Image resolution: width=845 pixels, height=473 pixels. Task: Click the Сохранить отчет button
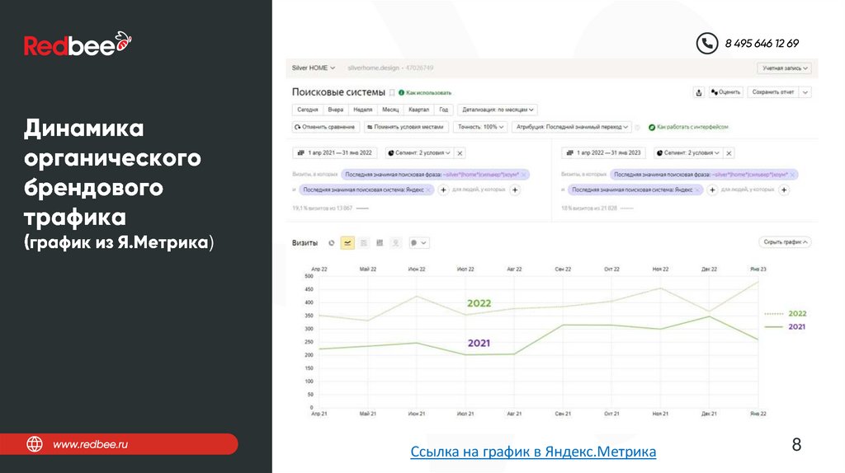(x=772, y=92)
